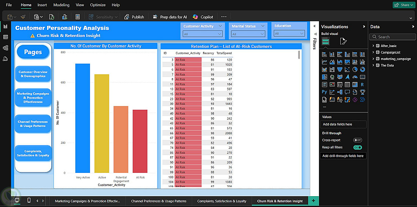Screen dimensions: 417x207
Task: Select the R script visual
Action: coord(362,85)
